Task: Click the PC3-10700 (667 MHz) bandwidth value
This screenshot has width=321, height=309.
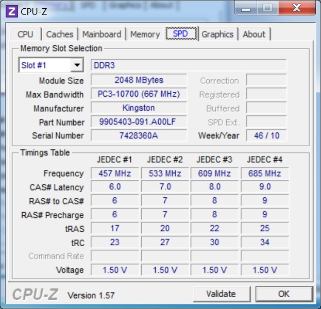Action: click(139, 94)
